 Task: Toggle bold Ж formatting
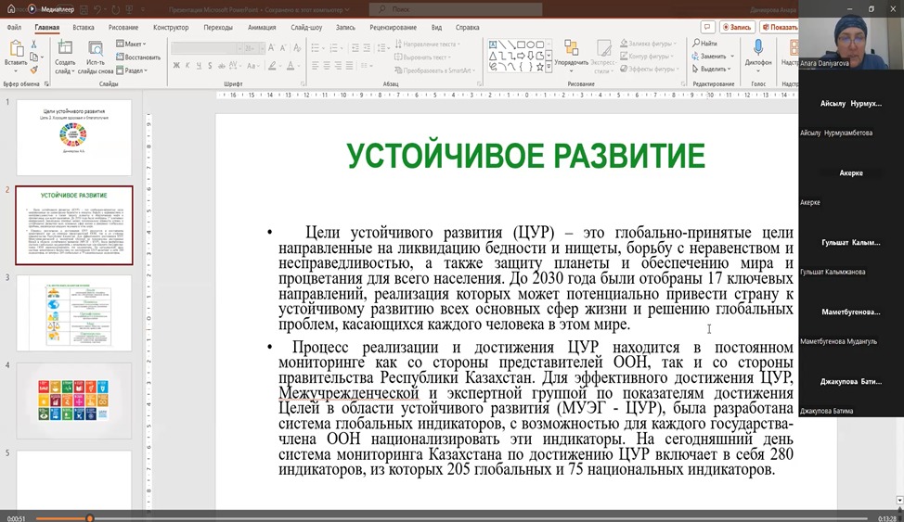point(176,66)
